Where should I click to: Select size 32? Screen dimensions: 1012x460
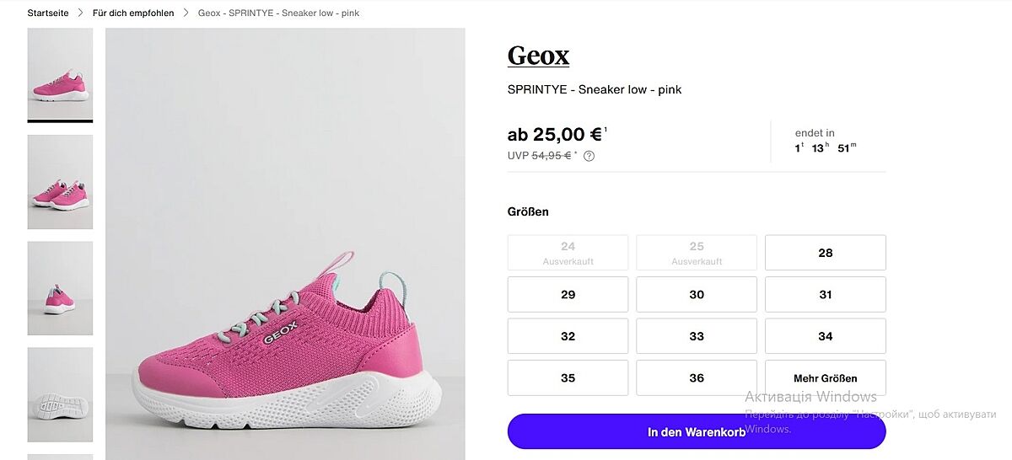[568, 336]
